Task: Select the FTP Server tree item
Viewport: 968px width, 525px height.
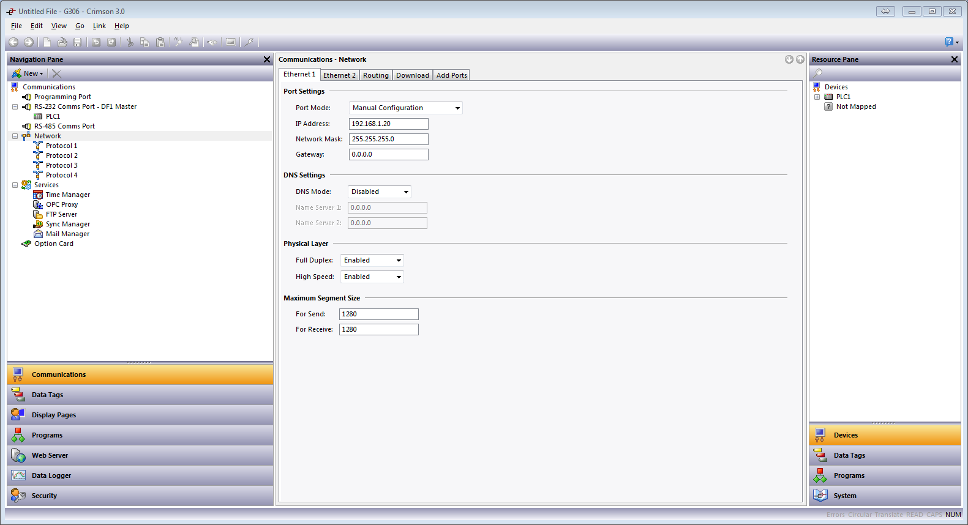Action: [x=61, y=214]
